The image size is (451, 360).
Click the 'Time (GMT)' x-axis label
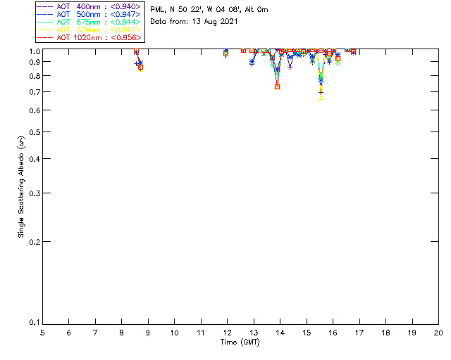(x=240, y=342)
